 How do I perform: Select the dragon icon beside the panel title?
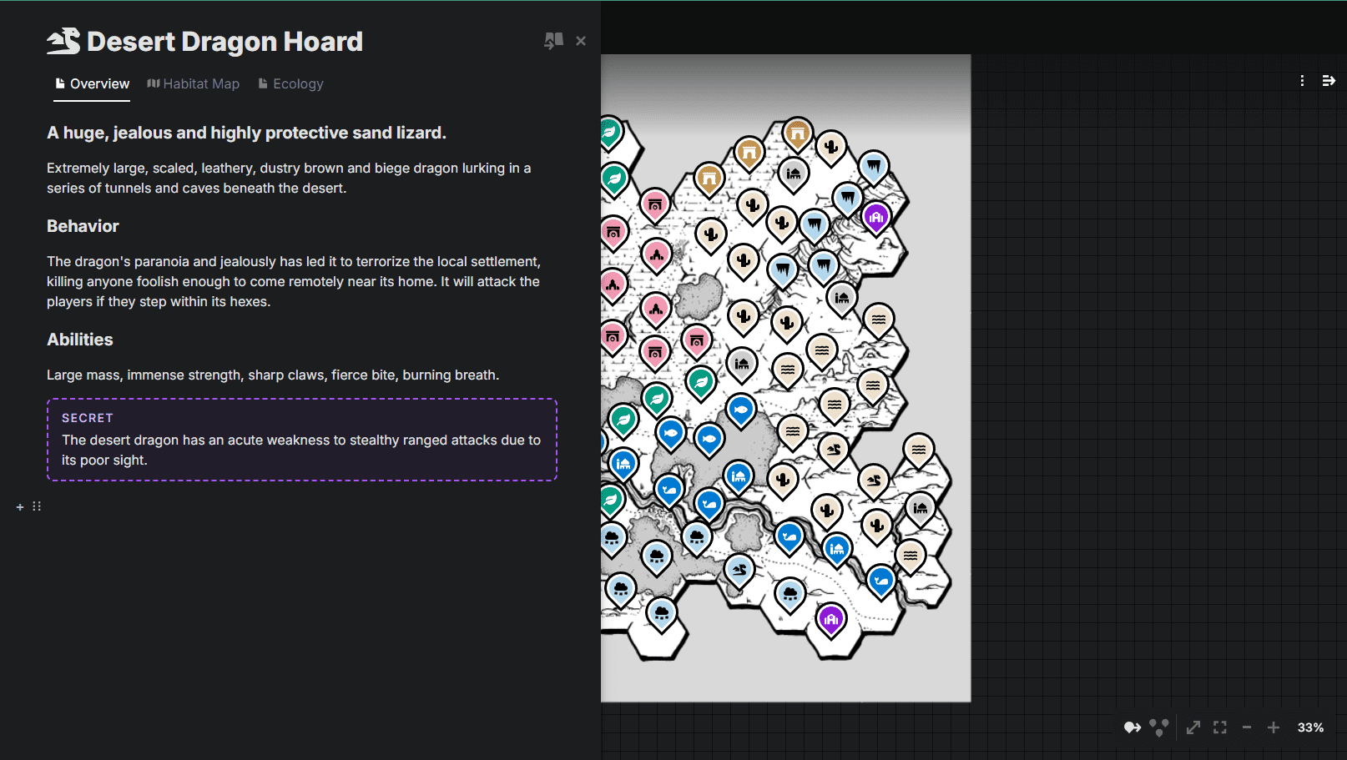(63, 39)
